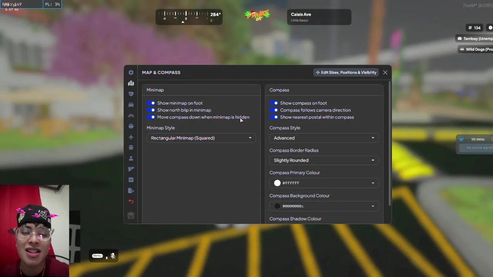The height and width of the screenshot is (277, 493).
Task: Click the 'Compass' section heading
Action: pyautogui.click(x=279, y=90)
